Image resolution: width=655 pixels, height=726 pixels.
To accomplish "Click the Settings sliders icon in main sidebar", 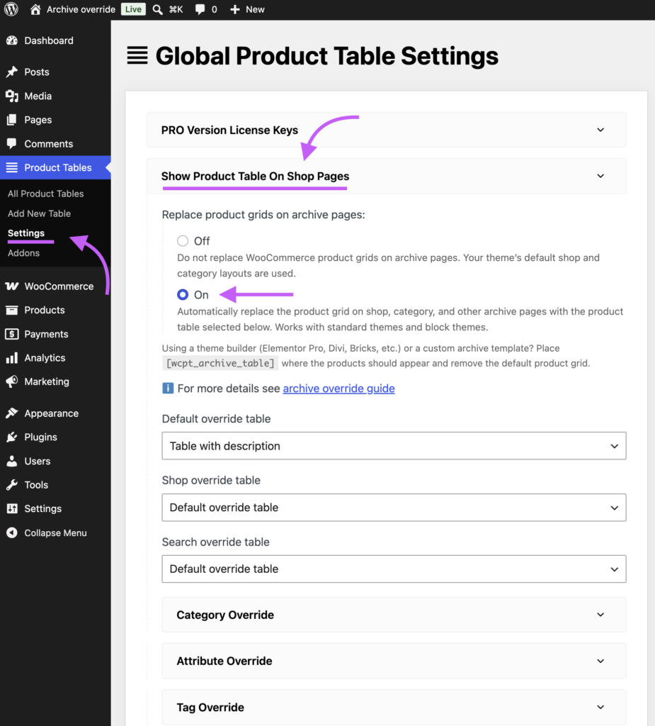I will pos(12,508).
